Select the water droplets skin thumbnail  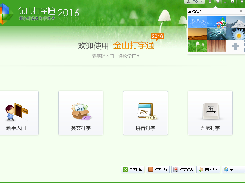216,34
